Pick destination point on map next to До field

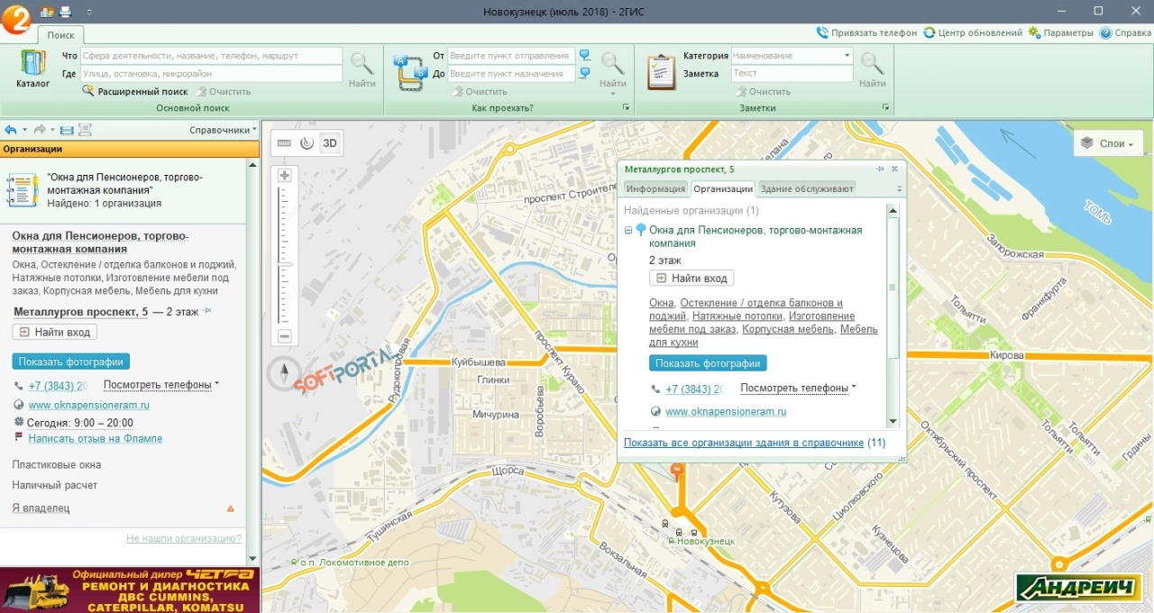(x=585, y=73)
